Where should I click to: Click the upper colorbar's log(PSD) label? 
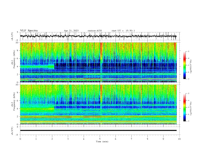tap(191, 67)
